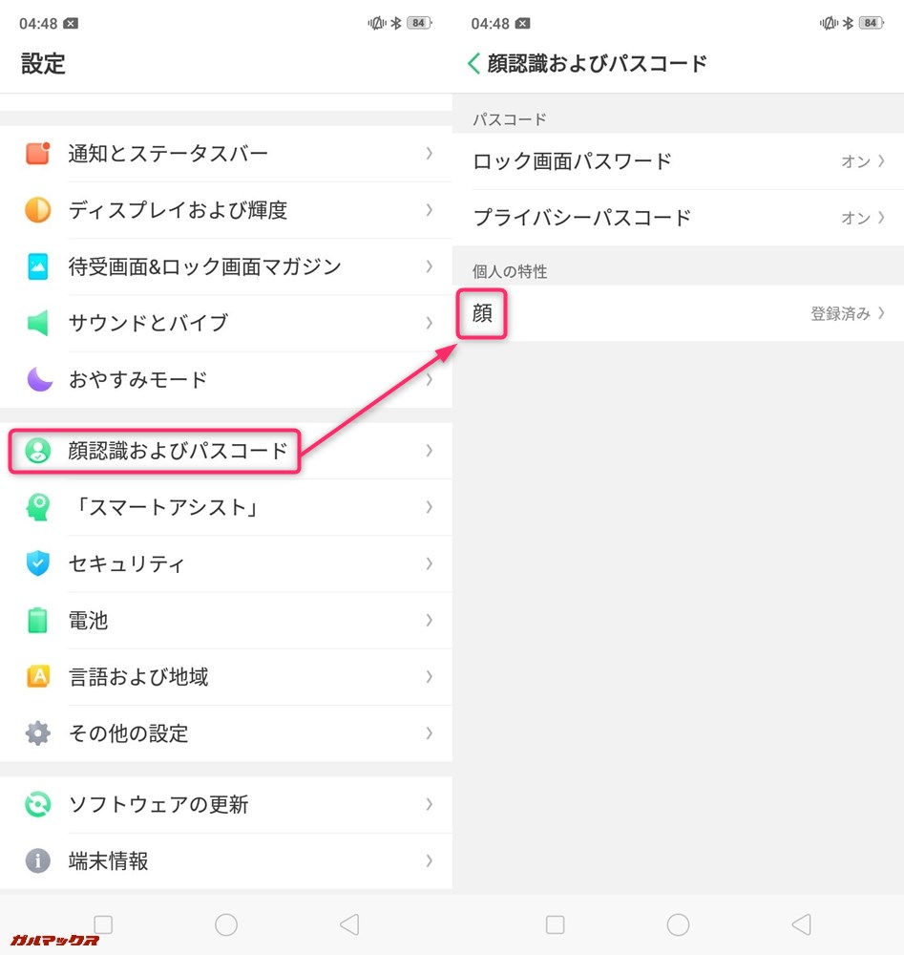Tap the back arrow beside 顔認識およびパスコード
Screen dimensions: 904x955
(473, 63)
